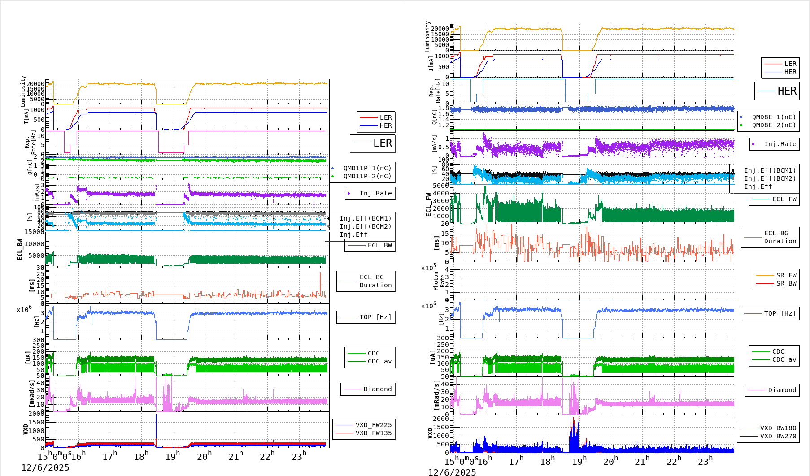810x476 pixels.
Task: Click the ECL_FW y-axis title
Action: coord(428,205)
